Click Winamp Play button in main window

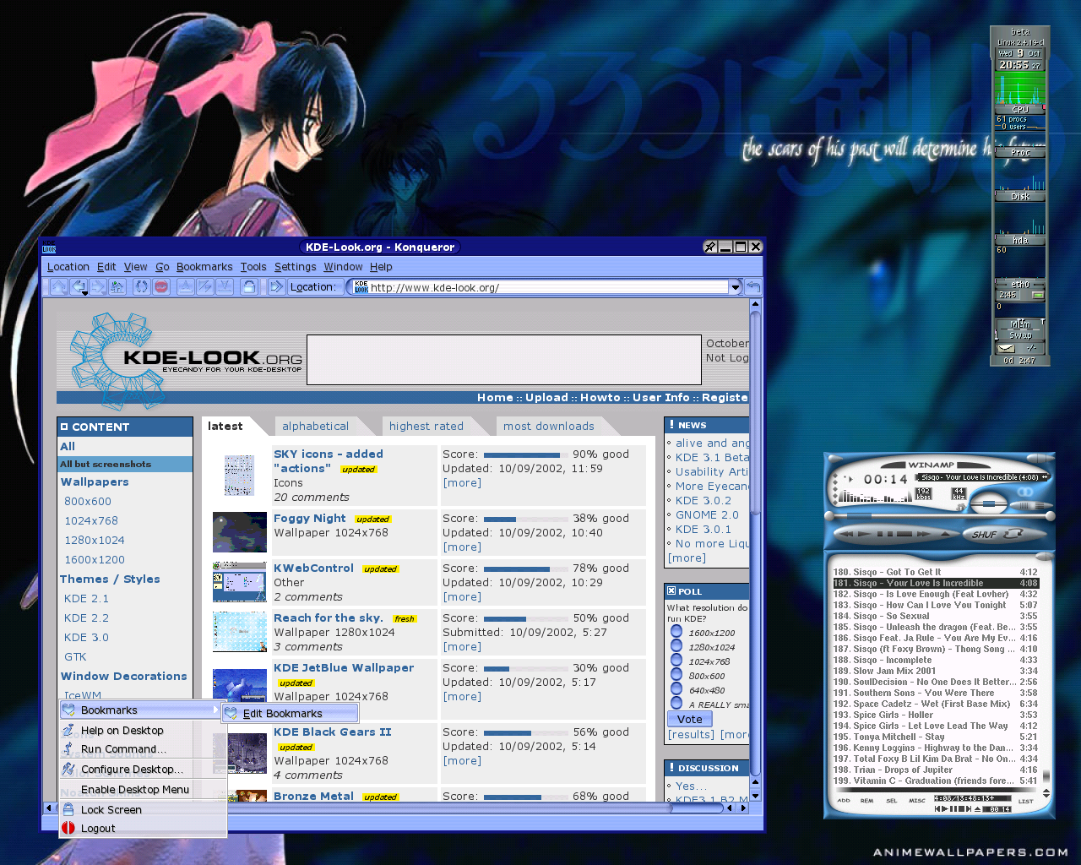coord(864,534)
